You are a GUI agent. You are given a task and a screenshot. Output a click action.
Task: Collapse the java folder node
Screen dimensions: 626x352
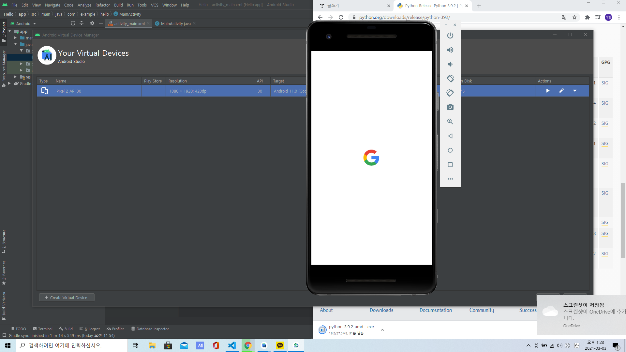[x=15, y=44]
